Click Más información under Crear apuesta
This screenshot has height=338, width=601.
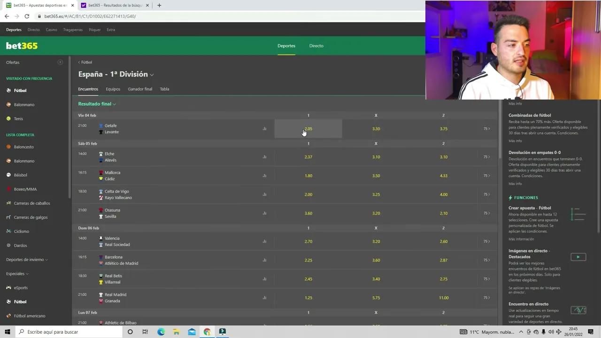[x=521, y=239]
